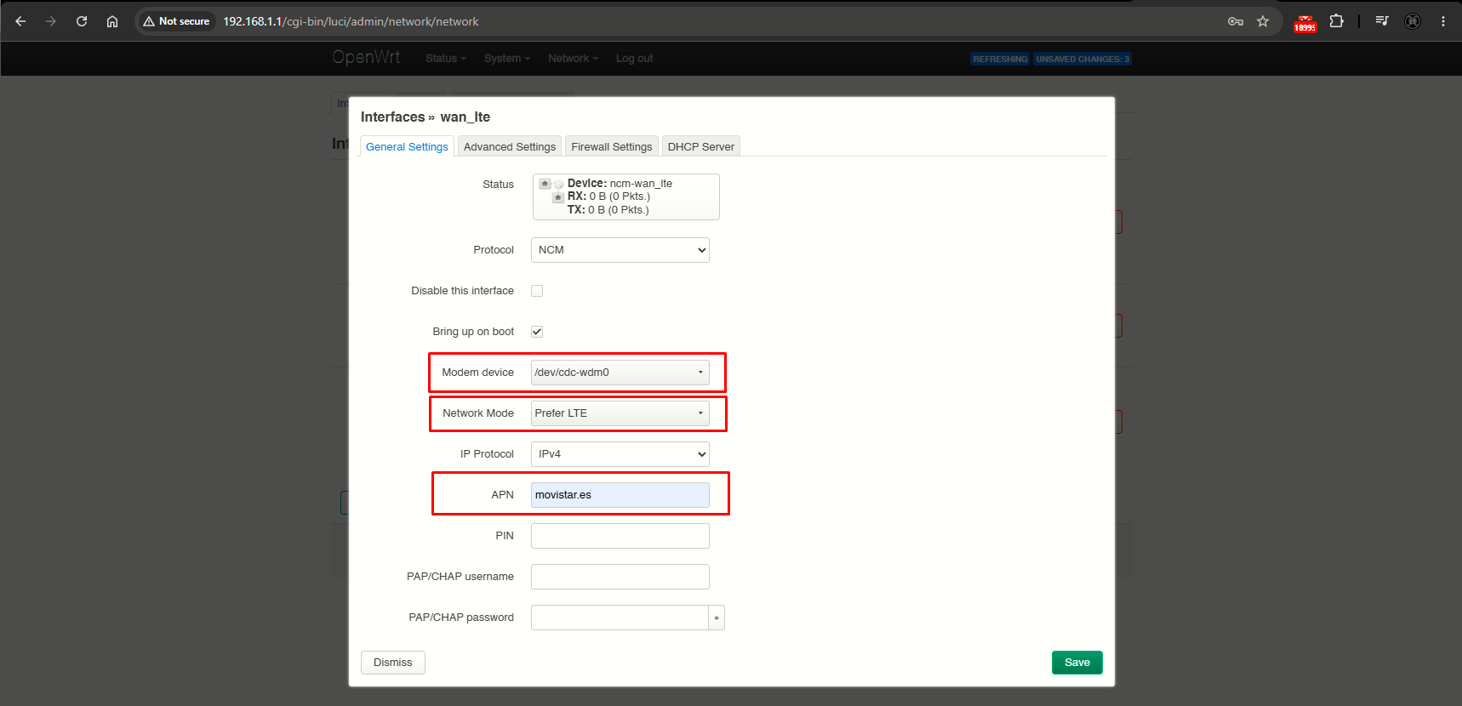This screenshot has height=706, width=1462.
Task: Open the Network Mode dropdown Prefer LTE
Action: click(620, 413)
